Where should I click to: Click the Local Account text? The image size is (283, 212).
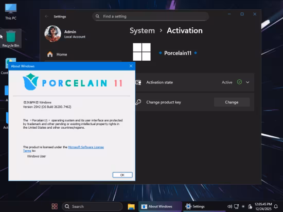pyautogui.click(x=75, y=37)
